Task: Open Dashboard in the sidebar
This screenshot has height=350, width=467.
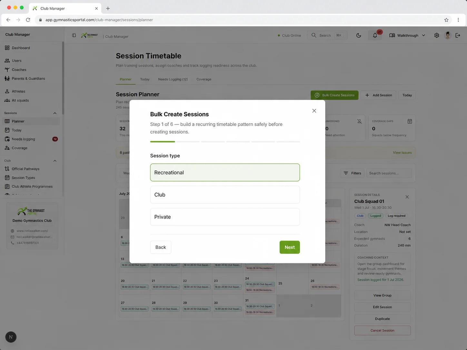Action: 21,48
